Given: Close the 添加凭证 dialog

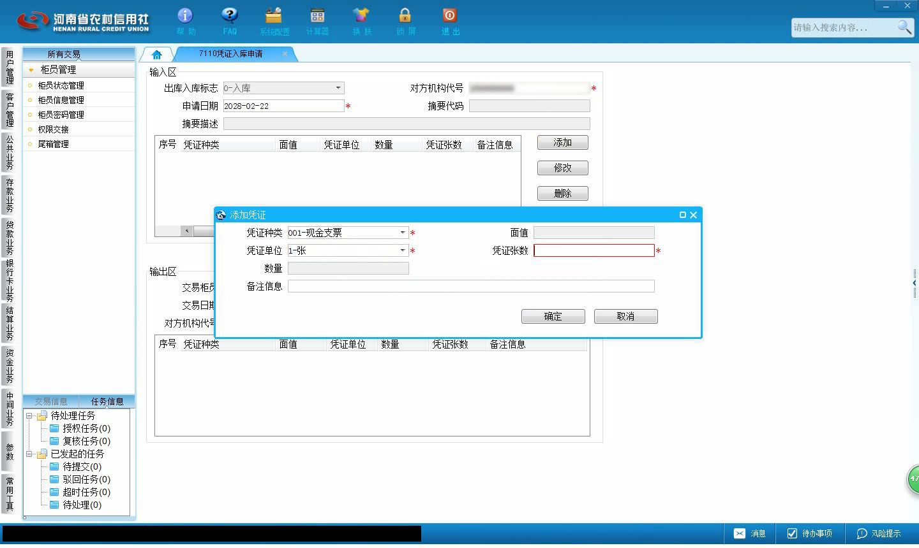Looking at the screenshot, I should coord(694,215).
